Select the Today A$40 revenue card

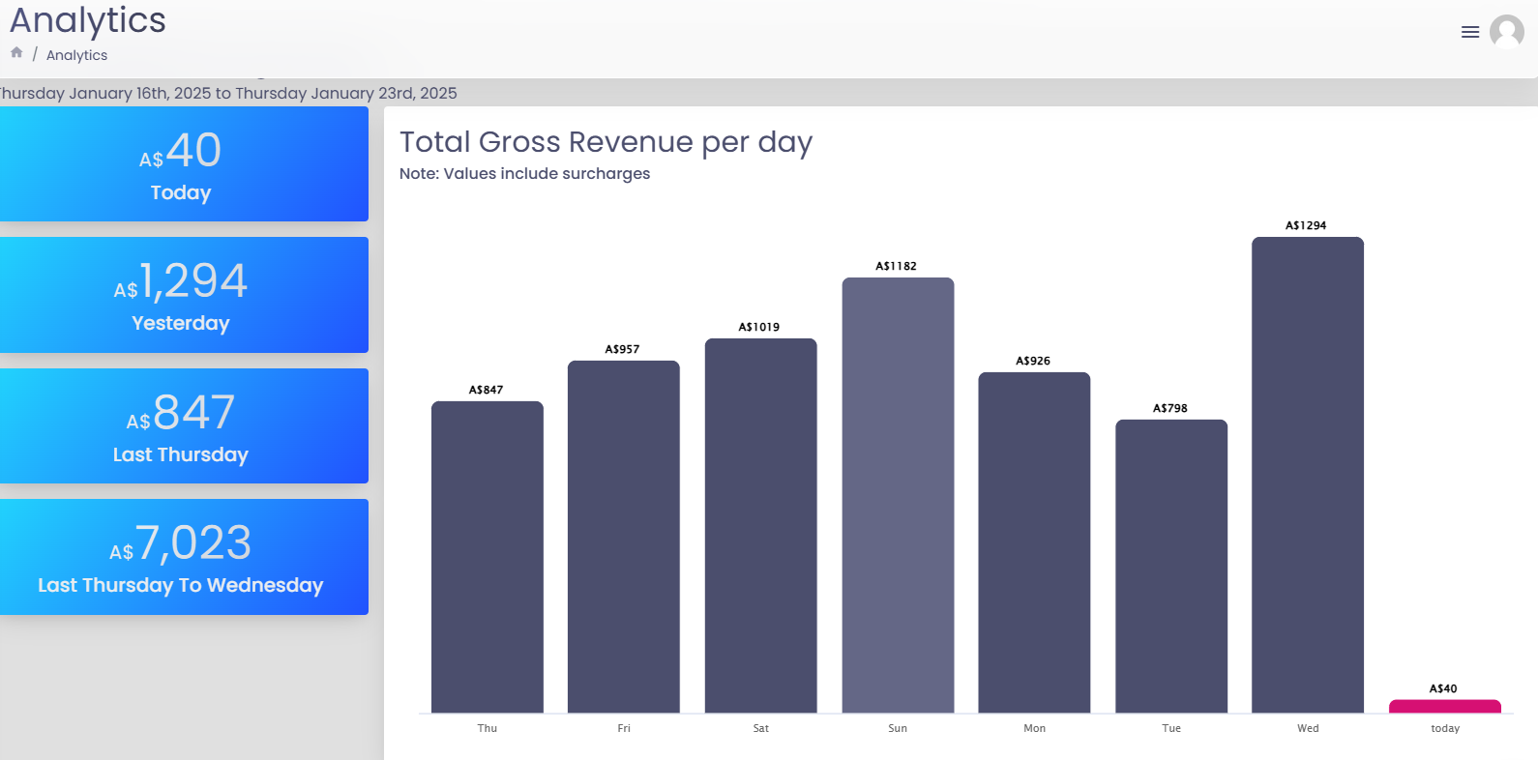pos(184,164)
